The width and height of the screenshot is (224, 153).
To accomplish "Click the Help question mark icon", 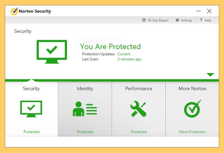I will tap(201, 20).
